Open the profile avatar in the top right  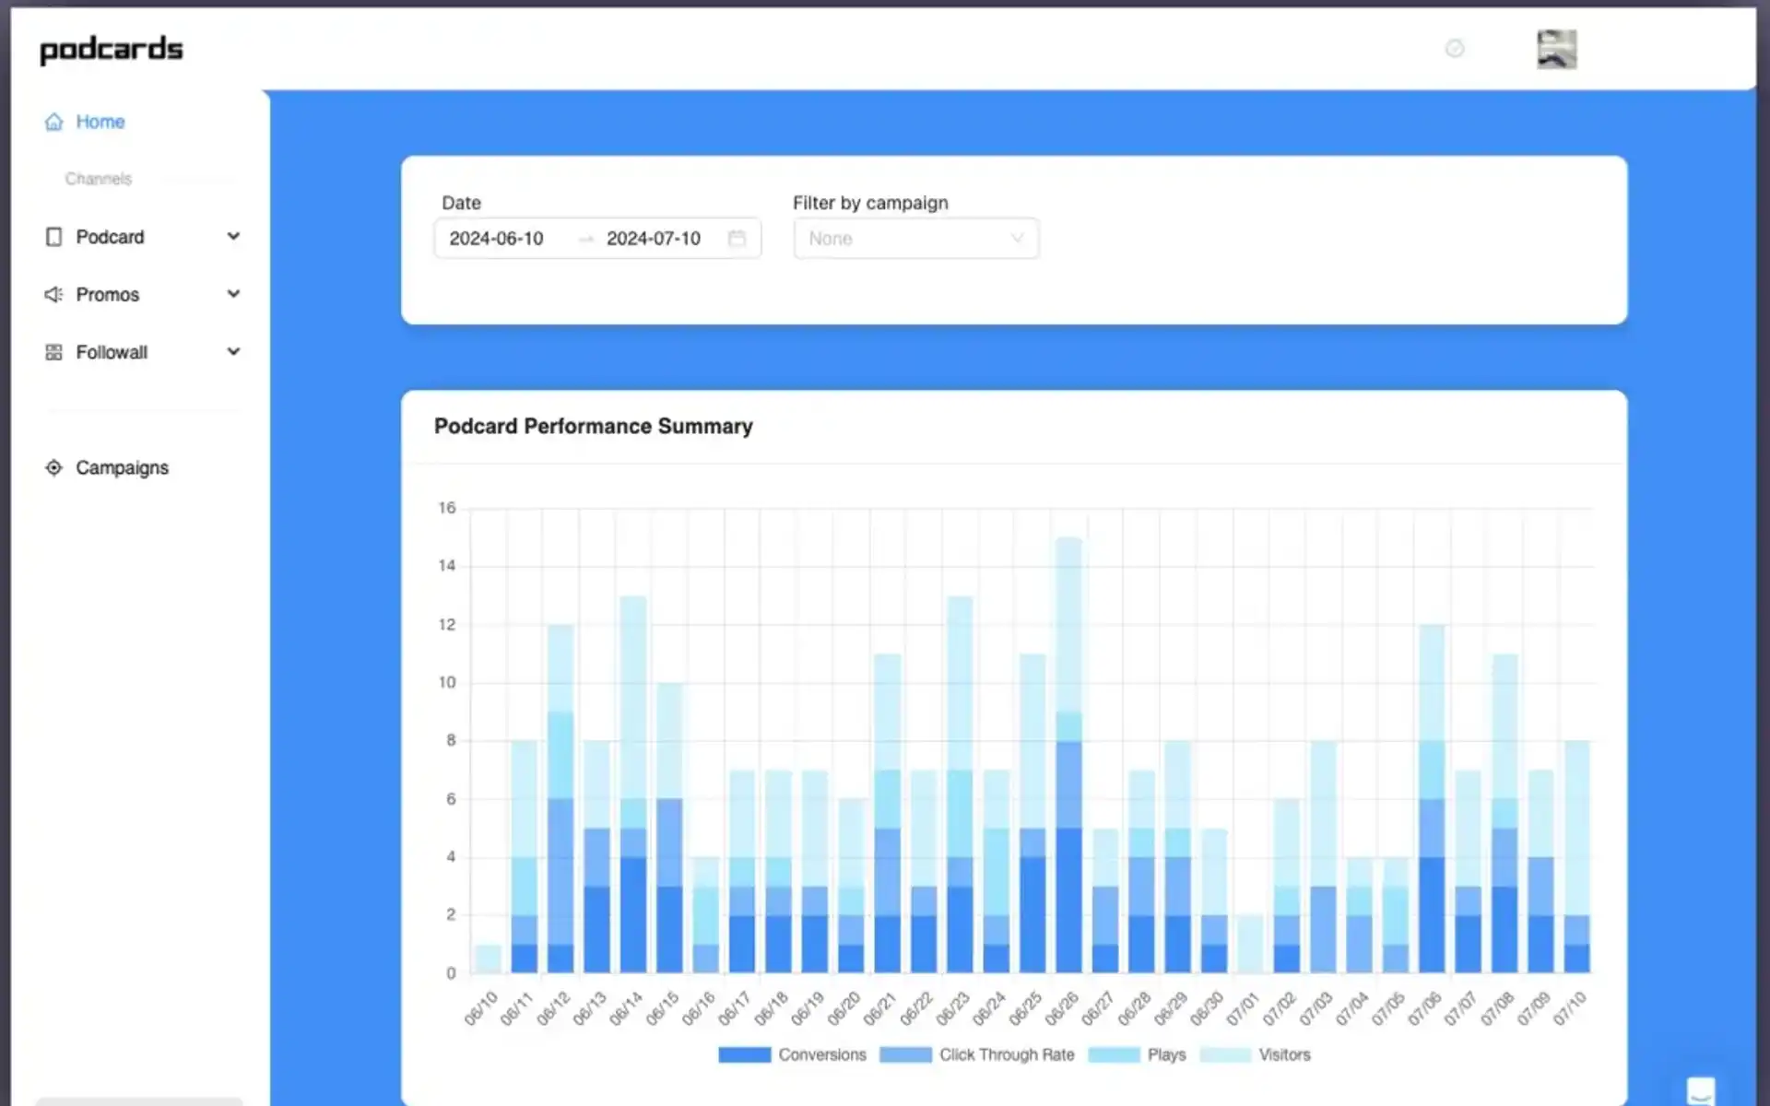coord(1556,48)
